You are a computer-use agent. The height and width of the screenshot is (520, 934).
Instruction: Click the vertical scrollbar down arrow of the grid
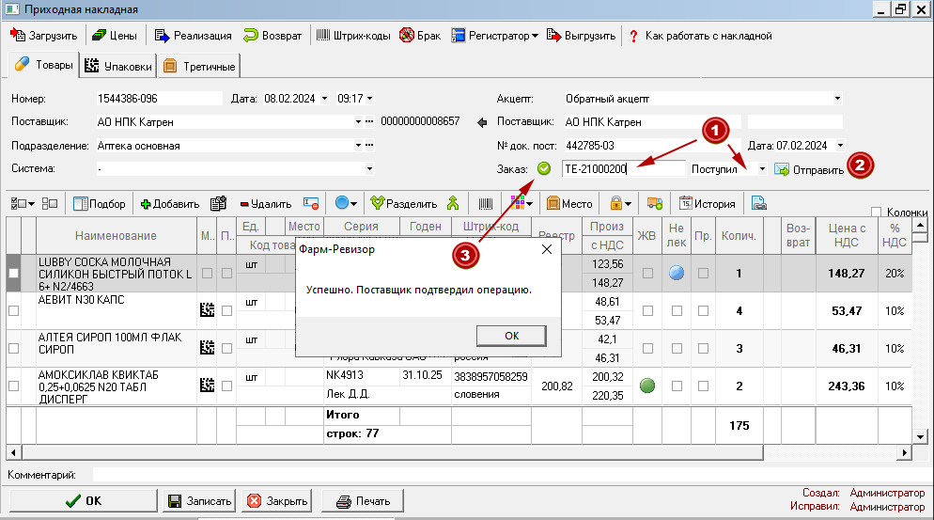920,437
